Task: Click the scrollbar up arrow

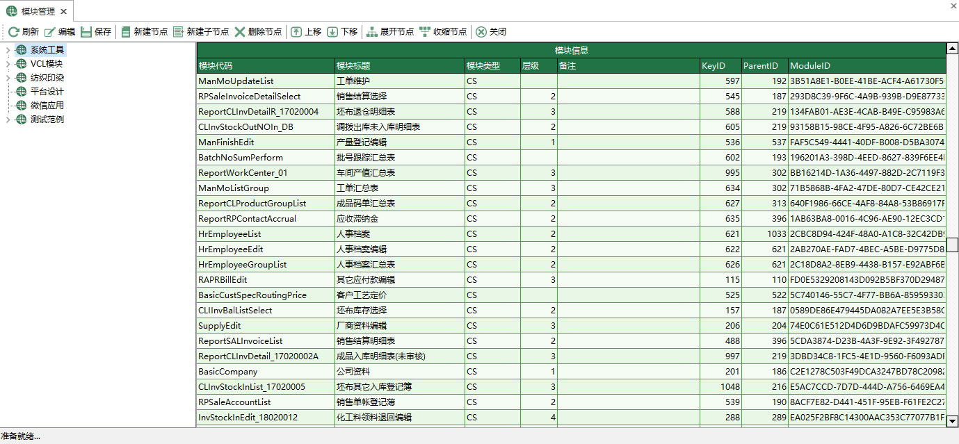Action: [953, 49]
